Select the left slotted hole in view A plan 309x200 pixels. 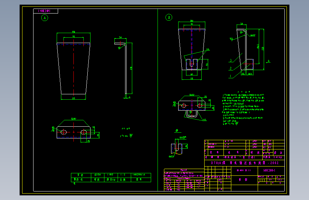pyautogui.click(x=64, y=132)
